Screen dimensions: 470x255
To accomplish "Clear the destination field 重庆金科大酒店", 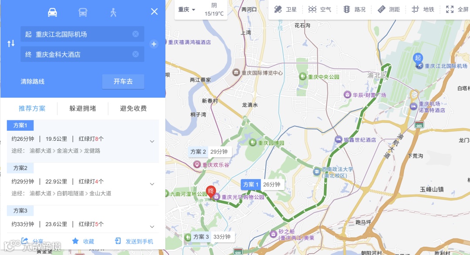I will [x=135, y=54].
